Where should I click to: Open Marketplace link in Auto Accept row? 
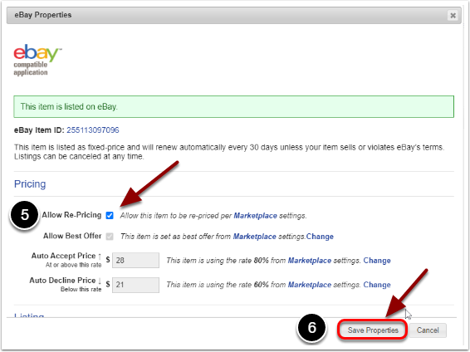310,261
